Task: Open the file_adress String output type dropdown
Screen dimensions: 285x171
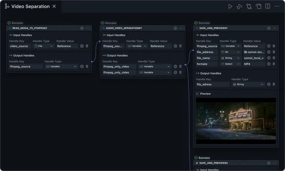Action: pos(248,84)
